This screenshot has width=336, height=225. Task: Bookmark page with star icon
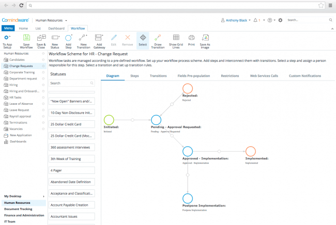(321, 5)
